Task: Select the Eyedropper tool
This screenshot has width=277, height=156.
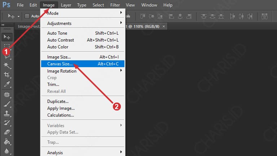Action: click(7, 84)
